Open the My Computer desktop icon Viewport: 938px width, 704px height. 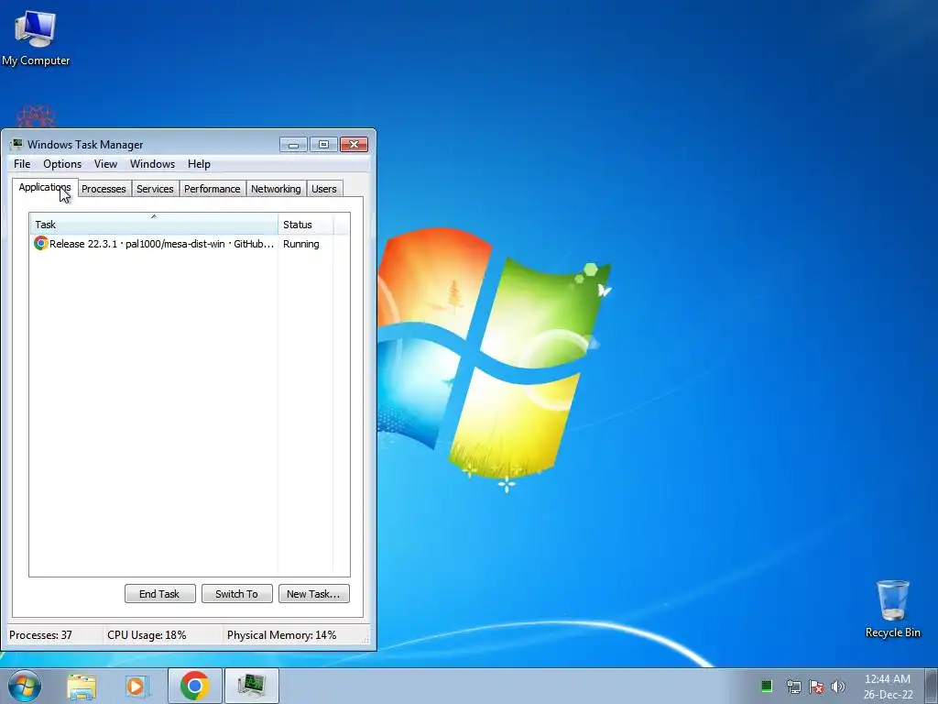point(36,37)
